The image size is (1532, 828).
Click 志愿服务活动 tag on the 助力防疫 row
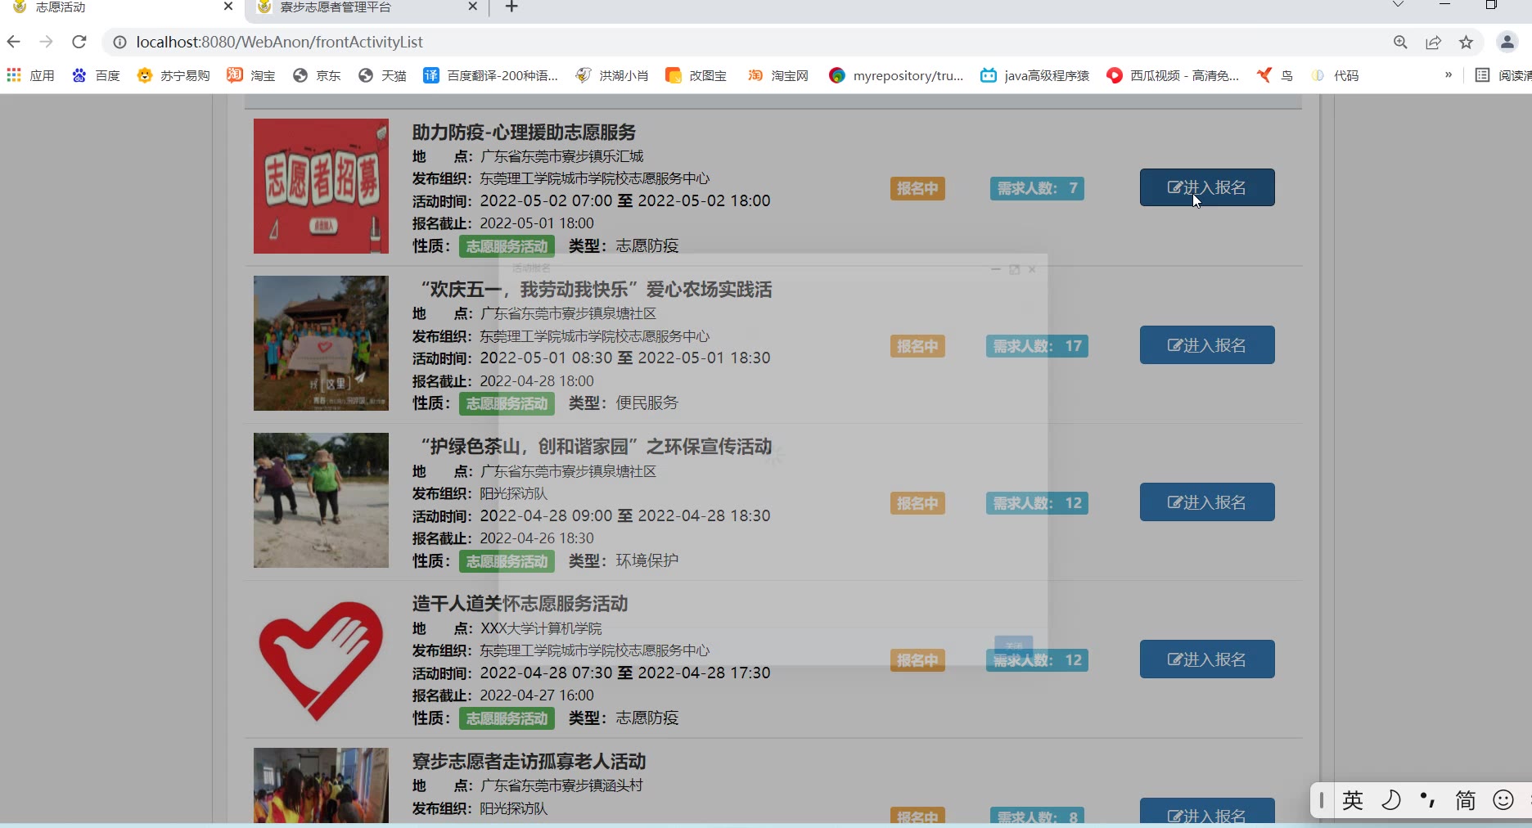(x=507, y=246)
